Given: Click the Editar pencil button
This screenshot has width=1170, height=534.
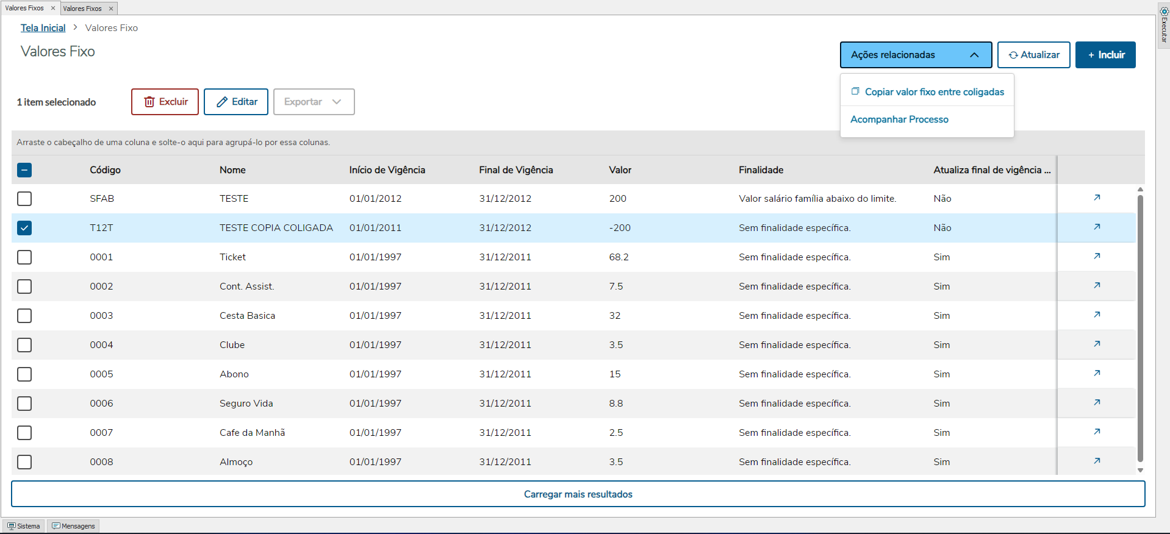Looking at the screenshot, I should tap(236, 102).
